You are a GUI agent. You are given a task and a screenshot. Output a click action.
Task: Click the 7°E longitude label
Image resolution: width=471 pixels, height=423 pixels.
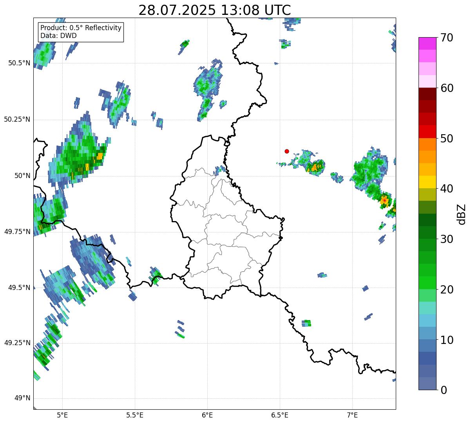point(352,415)
